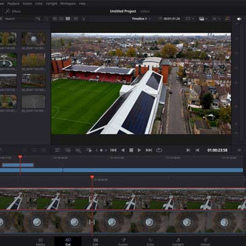Open the Workspace menu
The height and width of the screenshot is (246, 246).
click(x=68, y=4)
